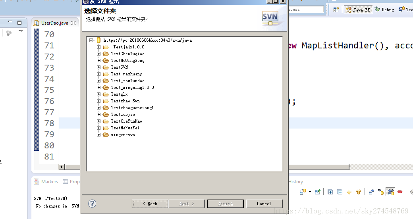Click the xingxuesvn folder icon
The image size is (413, 219).
[106, 135]
